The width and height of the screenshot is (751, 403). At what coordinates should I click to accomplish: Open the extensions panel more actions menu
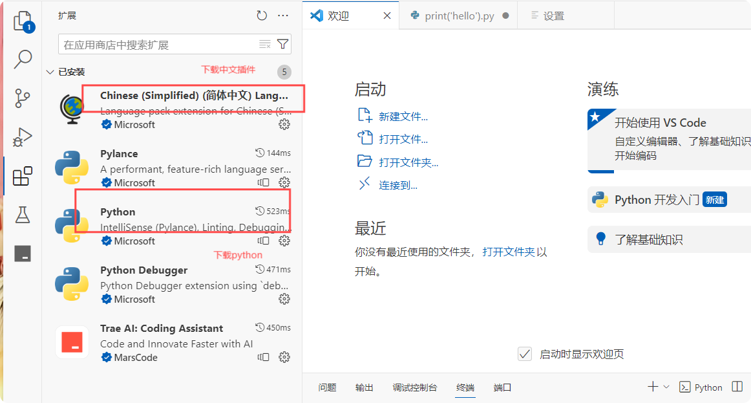tap(283, 16)
